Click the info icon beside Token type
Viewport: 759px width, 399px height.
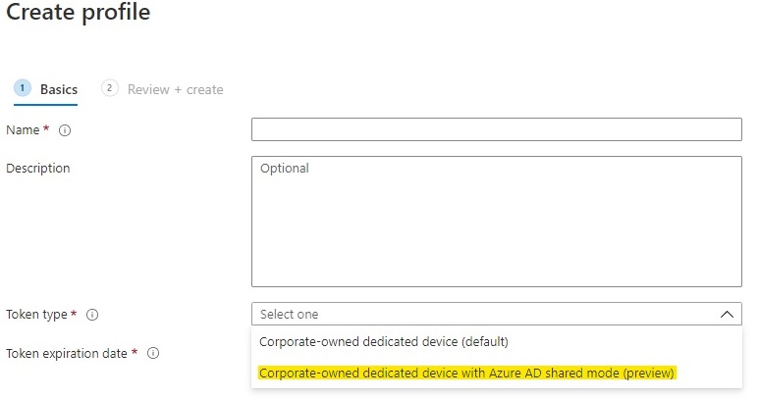(x=92, y=315)
